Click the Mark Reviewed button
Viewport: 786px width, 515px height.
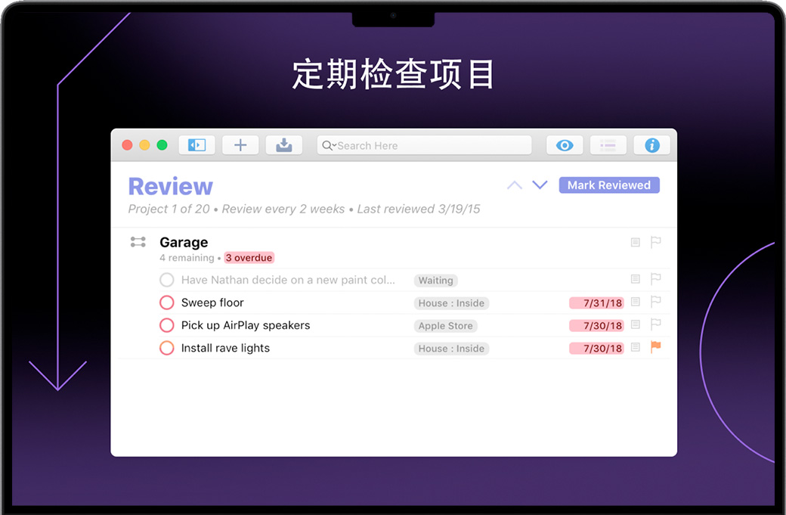point(609,185)
